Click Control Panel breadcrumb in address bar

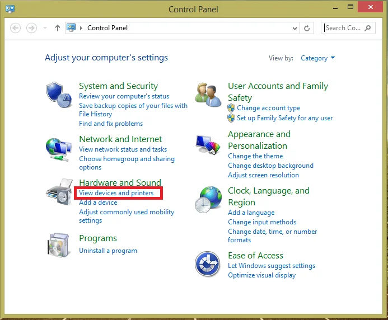tap(107, 28)
